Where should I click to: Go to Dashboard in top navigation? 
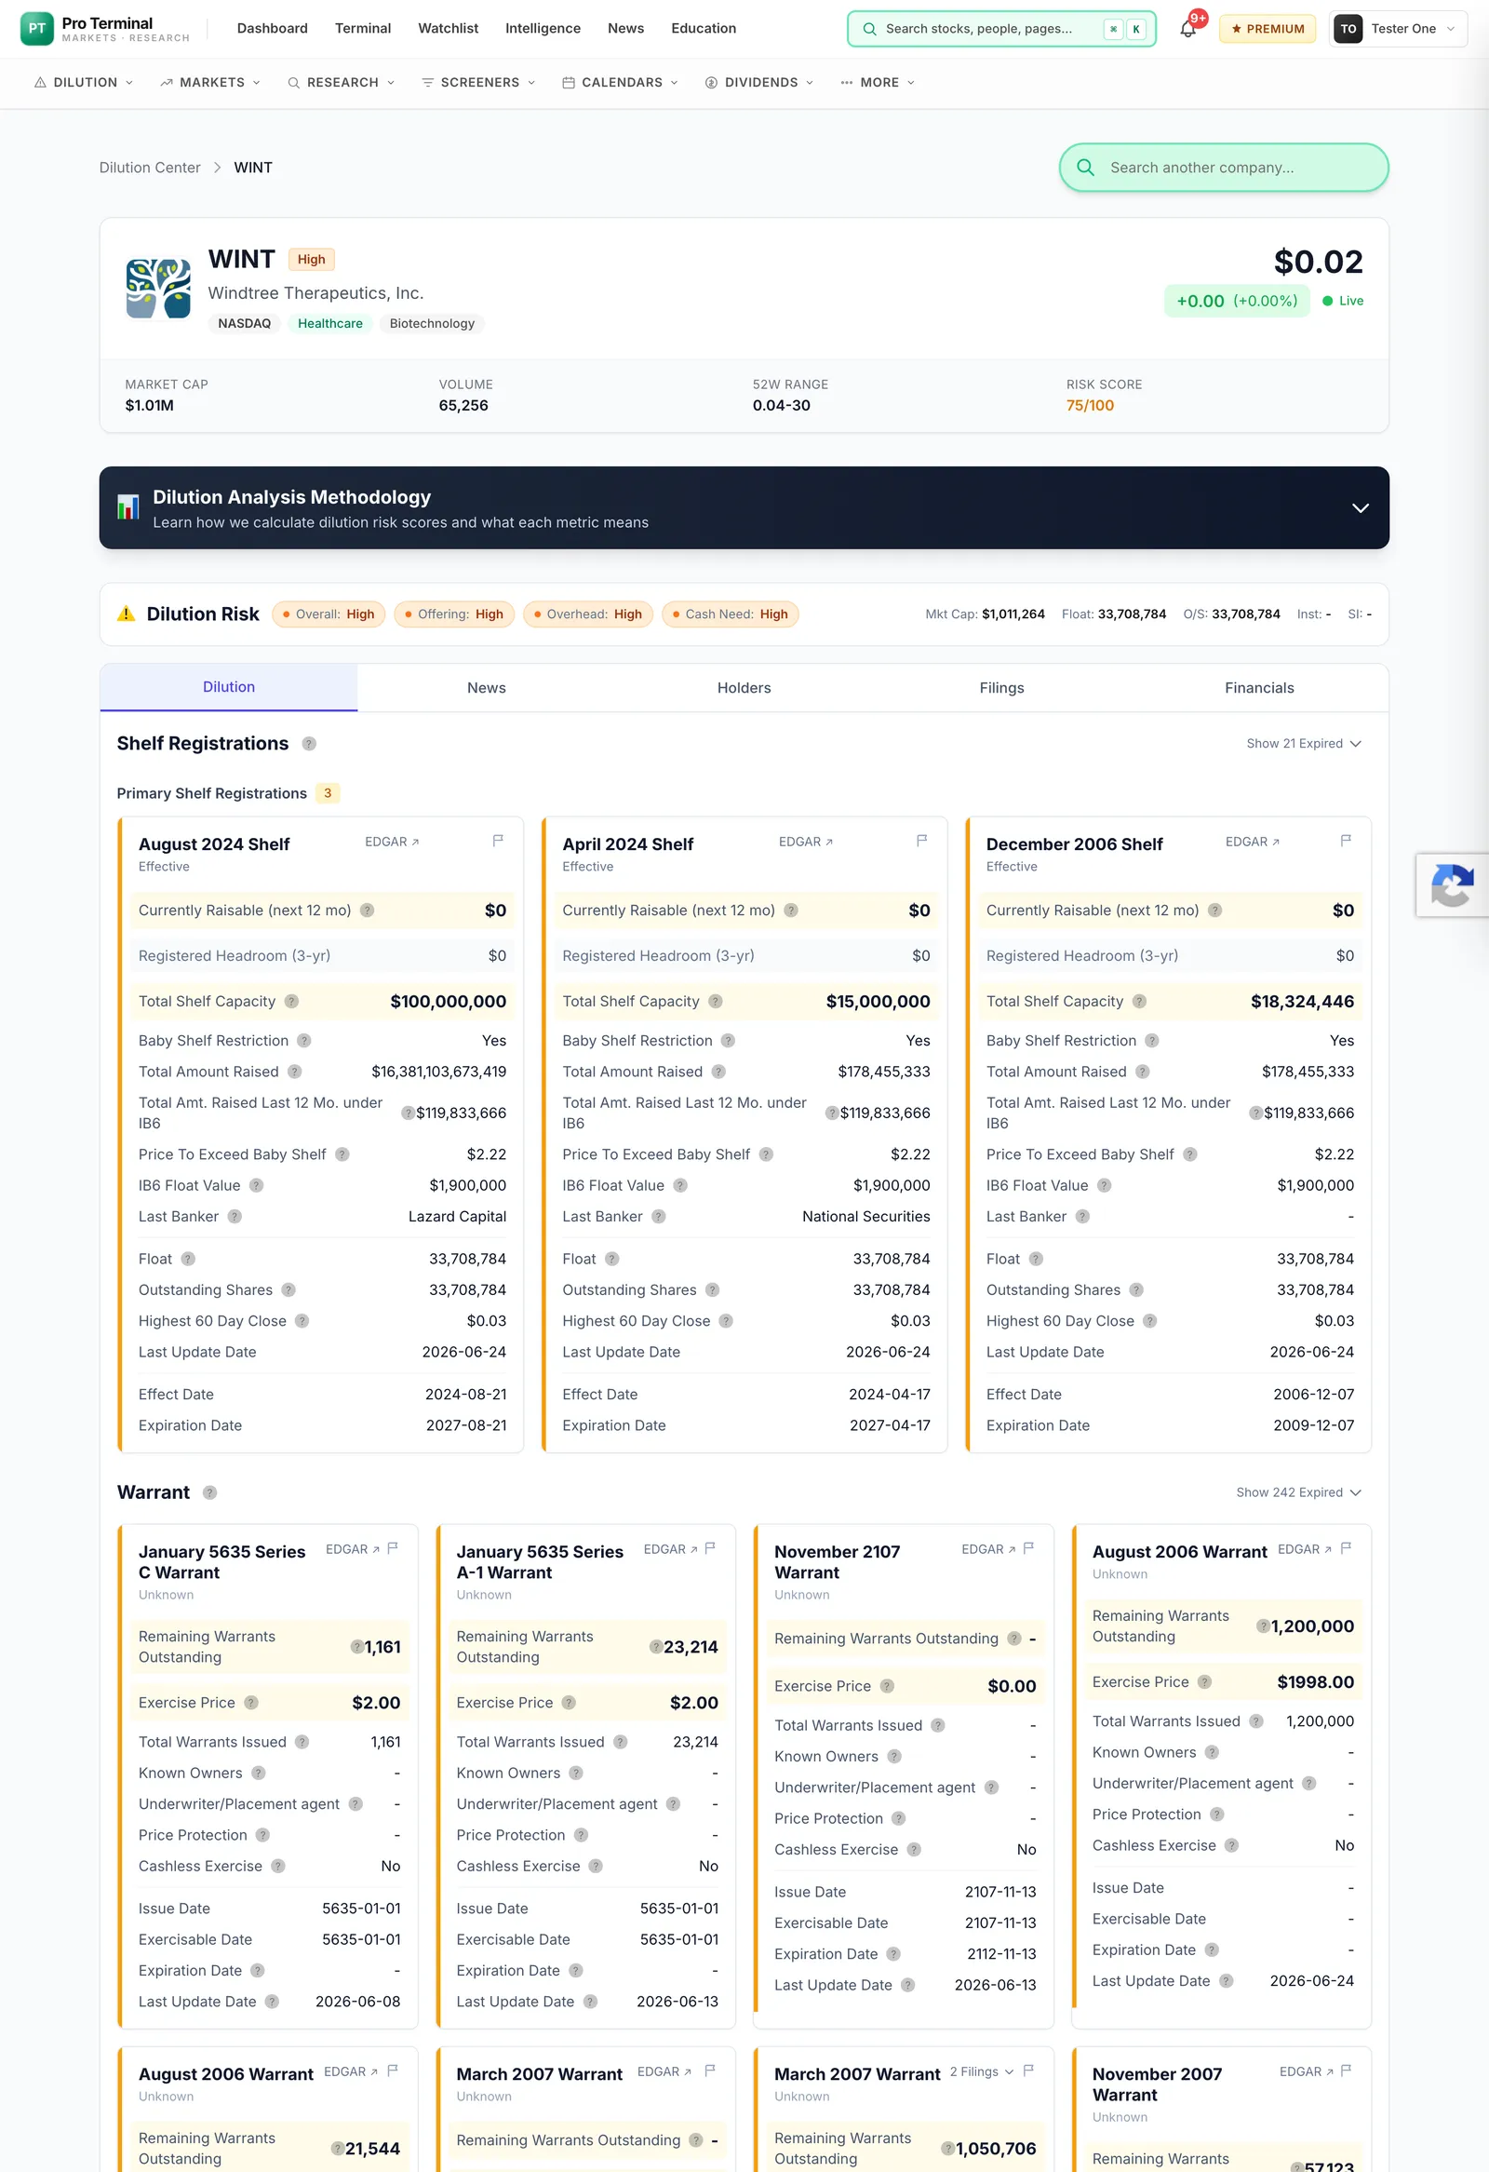click(272, 29)
